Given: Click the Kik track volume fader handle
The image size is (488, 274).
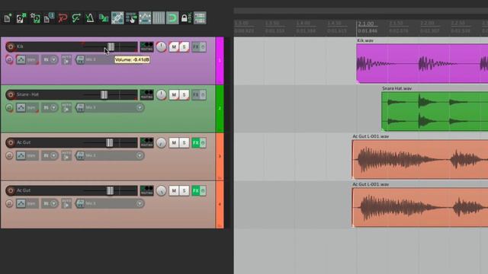Looking at the screenshot, I should pyautogui.click(x=111, y=47).
